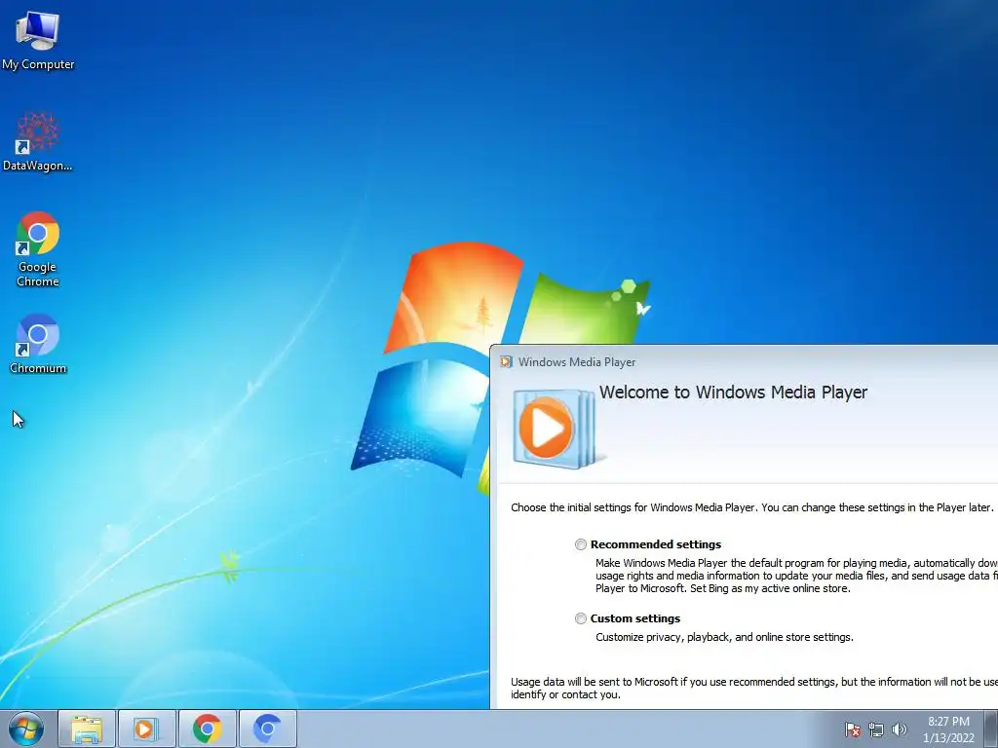998x748 pixels.
Task: Select the Custom settings radio button
Action: point(581,618)
